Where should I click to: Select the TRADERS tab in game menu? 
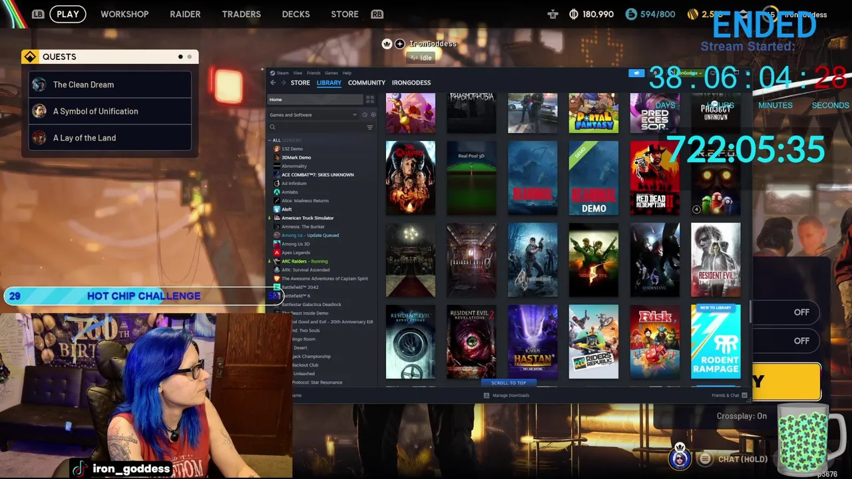click(242, 14)
